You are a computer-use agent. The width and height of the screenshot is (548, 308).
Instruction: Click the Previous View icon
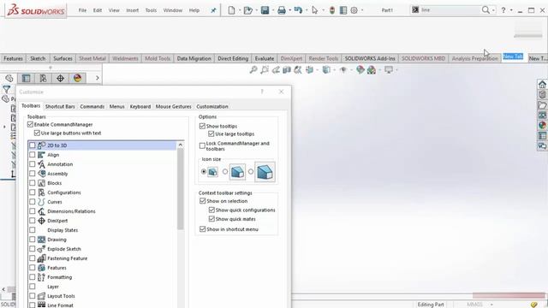coord(276,70)
